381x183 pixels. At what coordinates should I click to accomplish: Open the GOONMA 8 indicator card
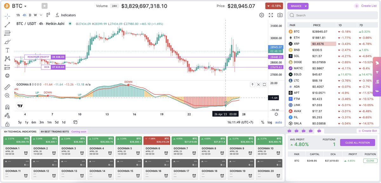pos(213,146)
